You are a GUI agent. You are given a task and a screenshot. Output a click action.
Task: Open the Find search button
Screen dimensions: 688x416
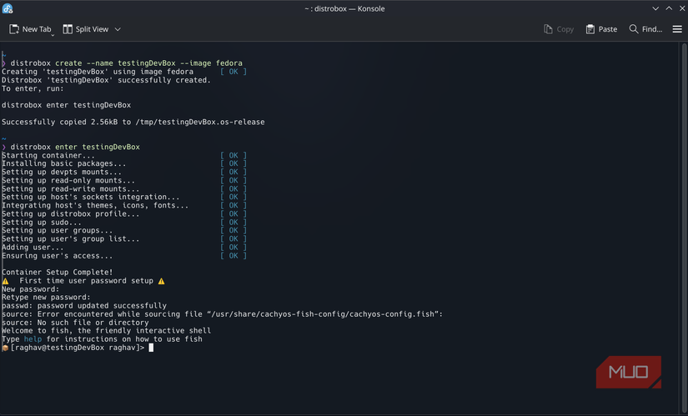645,29
